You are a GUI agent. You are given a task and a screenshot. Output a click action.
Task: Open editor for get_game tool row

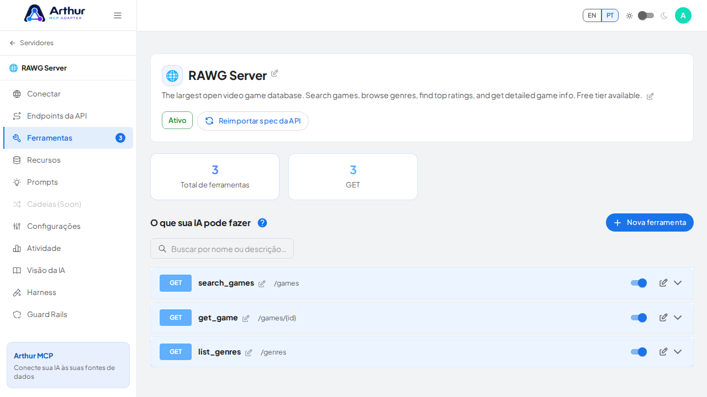[663, 318]
